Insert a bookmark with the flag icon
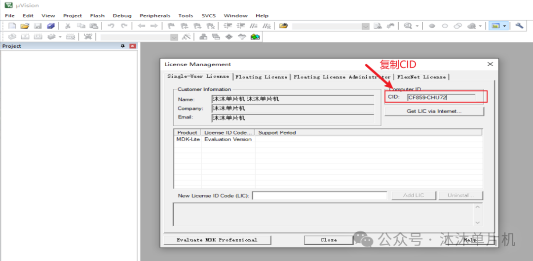Viewport: 533px width, 261px height. click(171, 26)
